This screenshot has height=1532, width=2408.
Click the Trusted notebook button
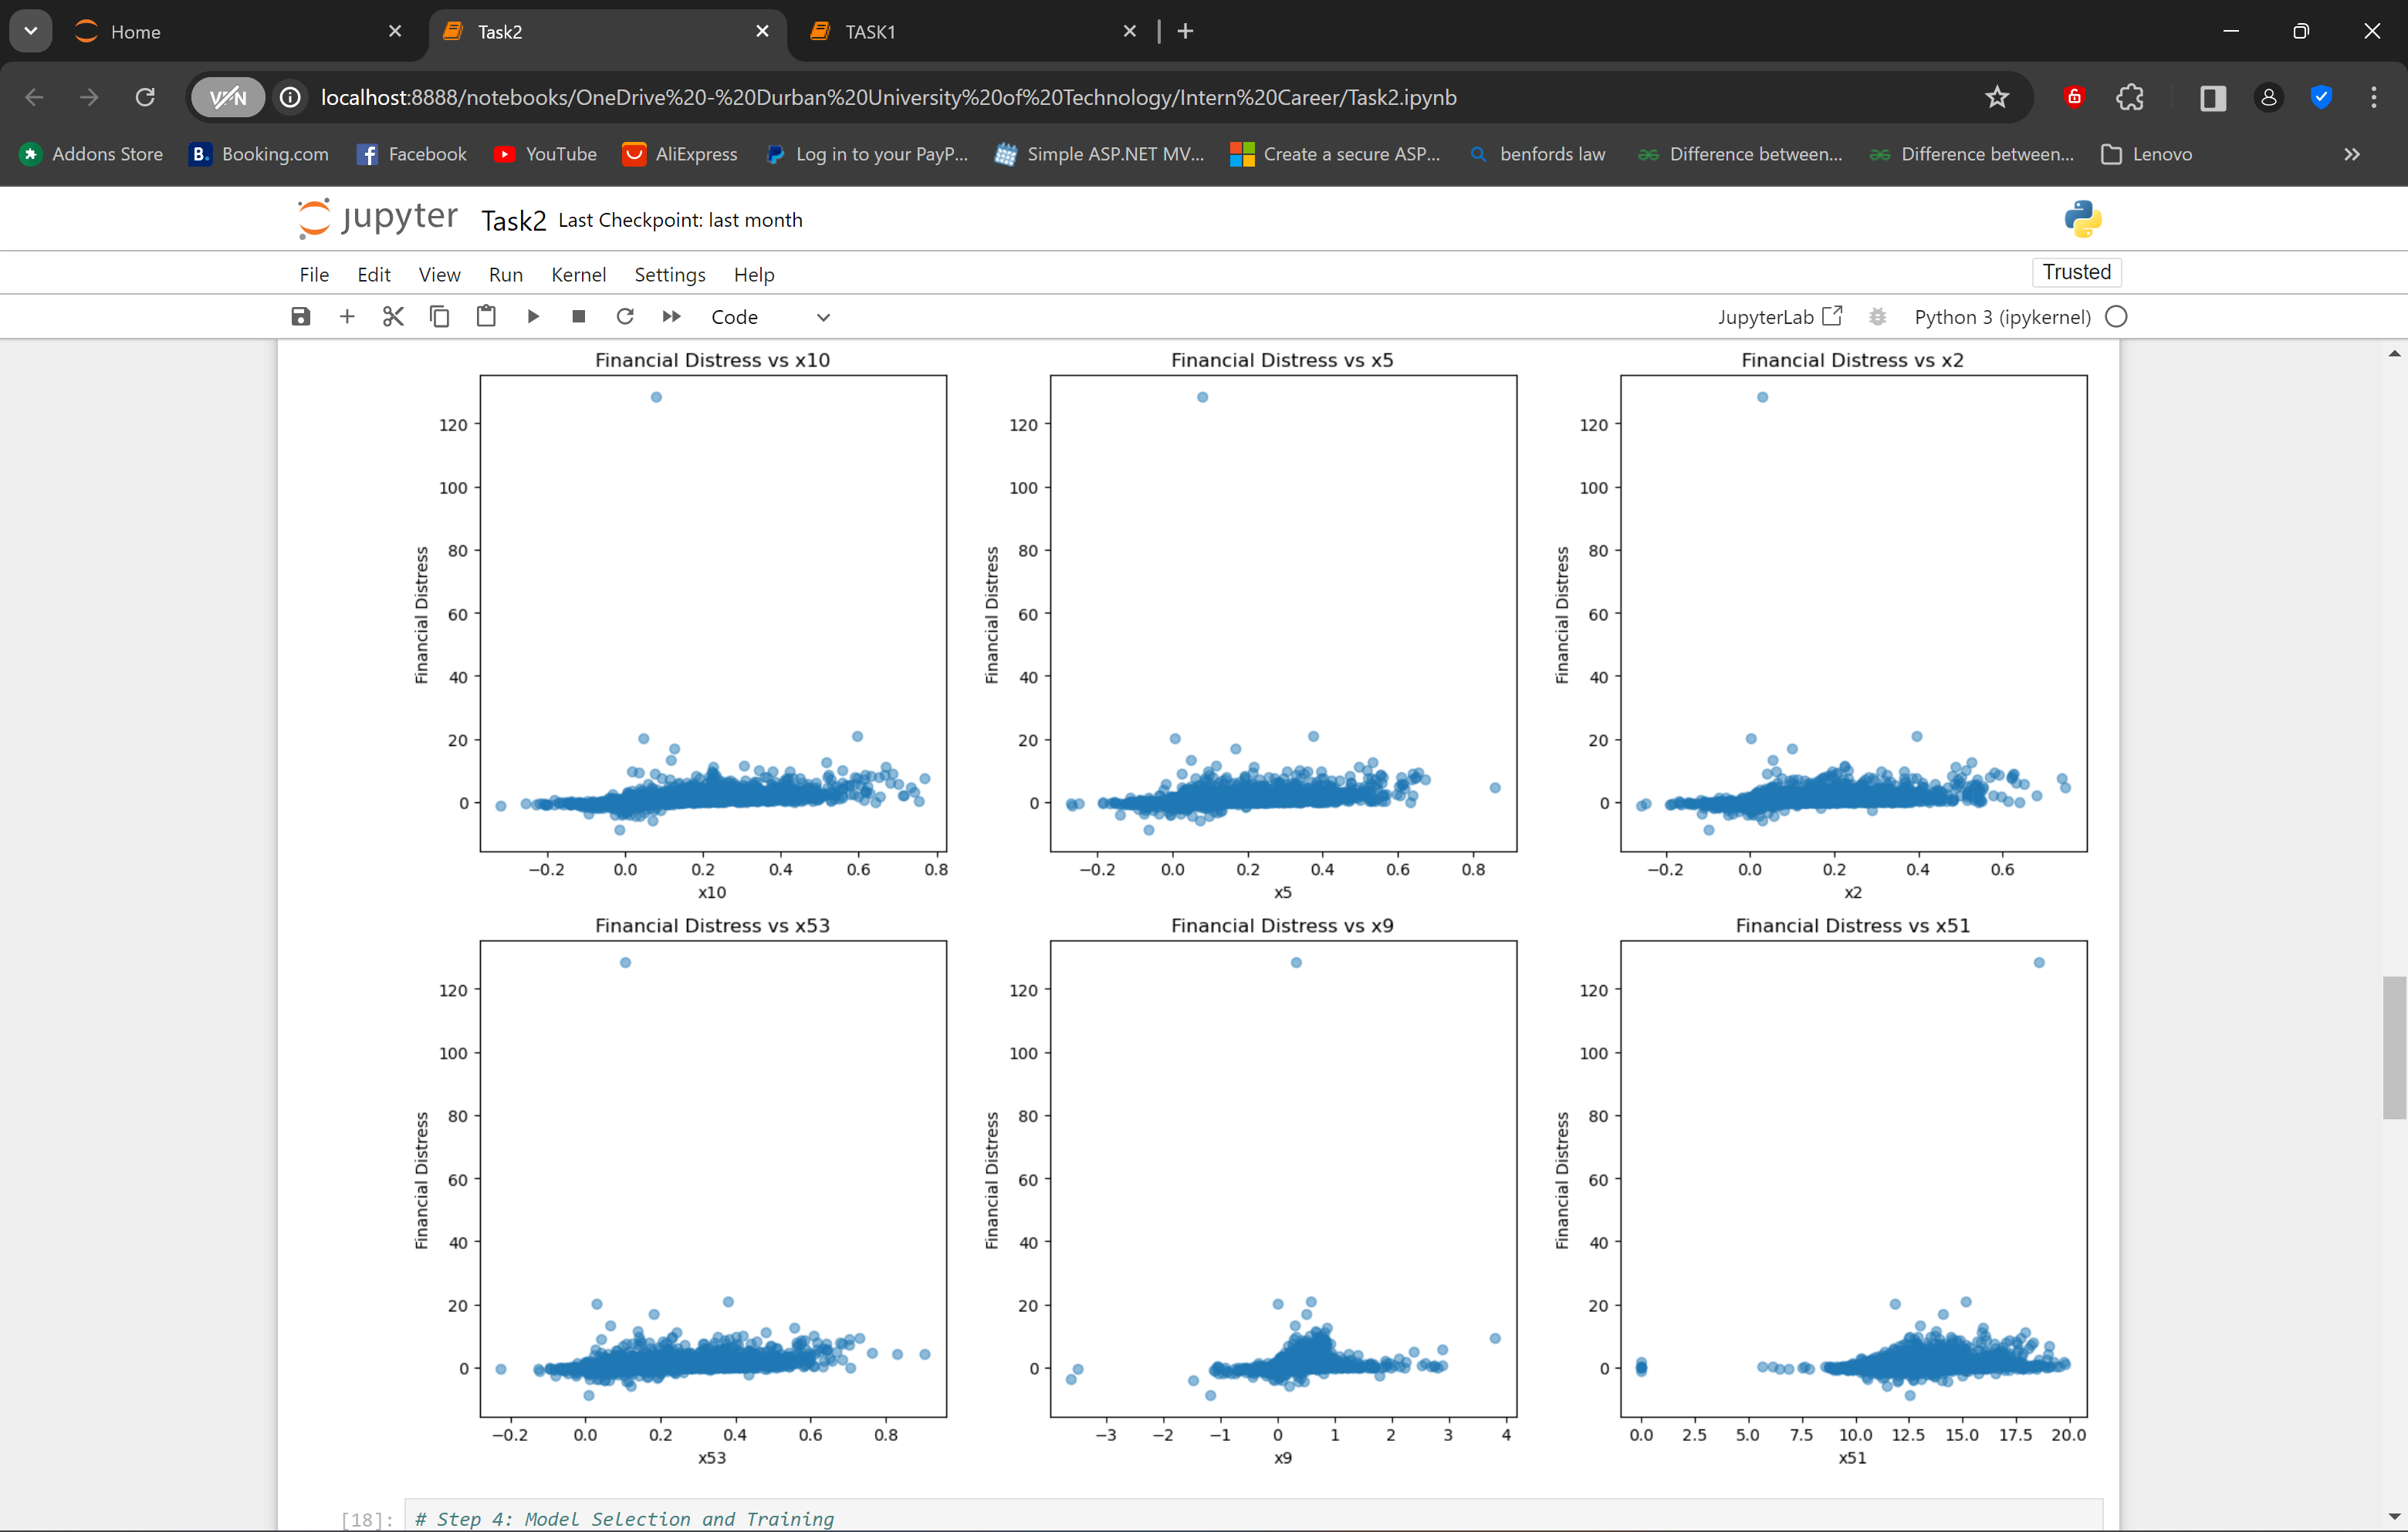[x=2076, y=272]
